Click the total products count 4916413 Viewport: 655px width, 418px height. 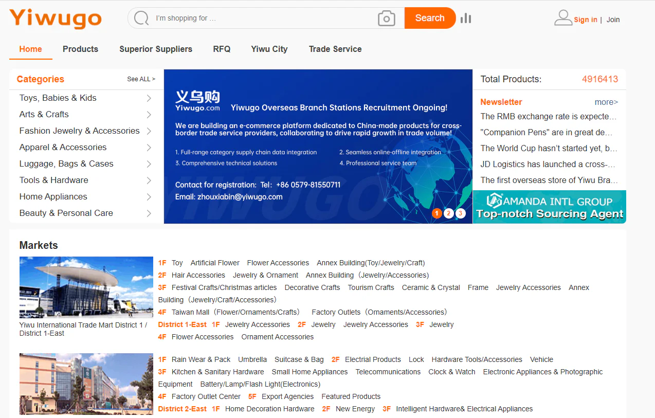click(600, 79)
